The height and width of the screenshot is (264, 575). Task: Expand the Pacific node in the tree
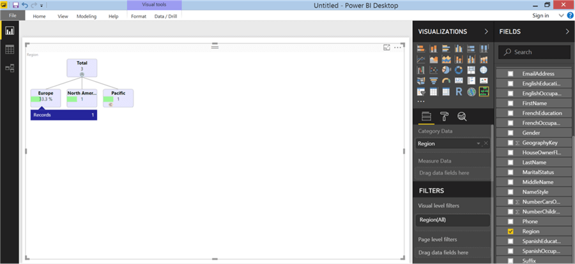click(111, 105)
